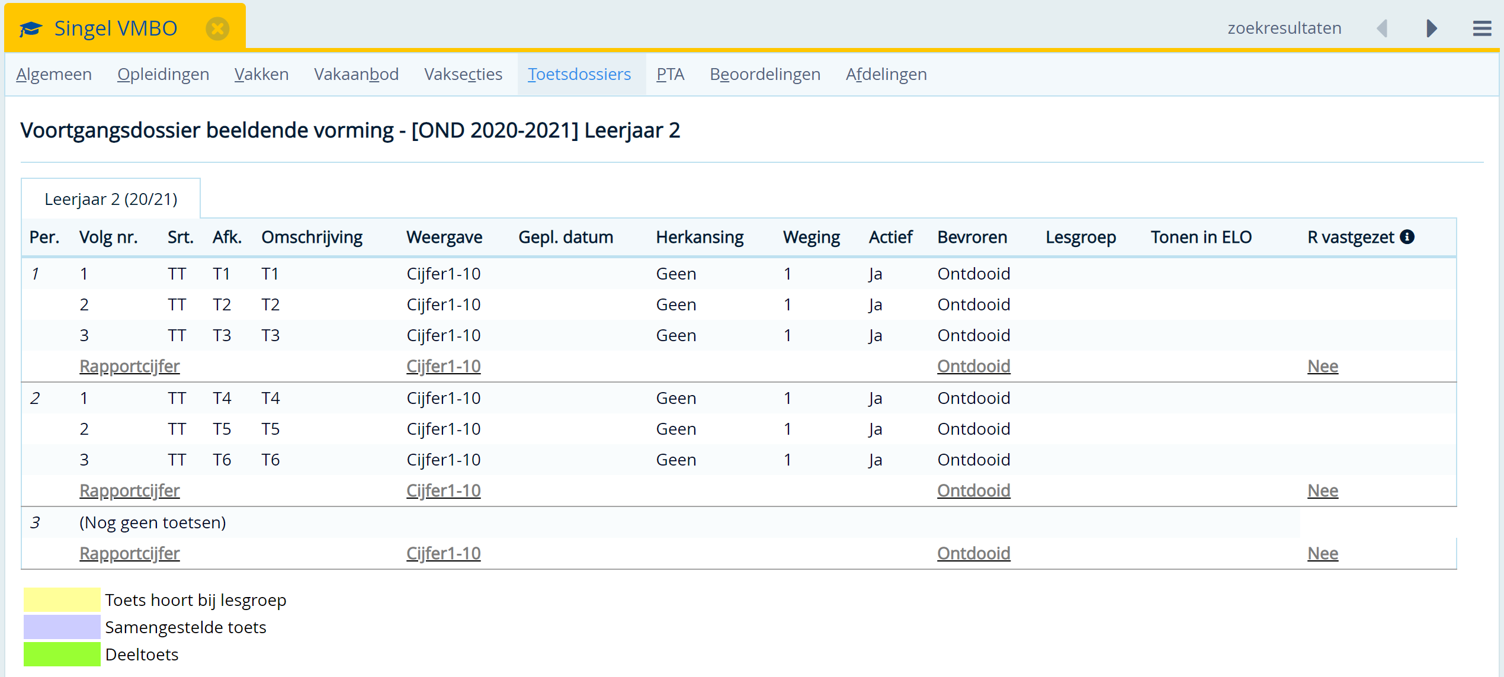Viewport: 1504px width, 677px height.
Task: Click Ontdooid link in period 2 Rapportcijfer row
Action: (x=973, y=490)
